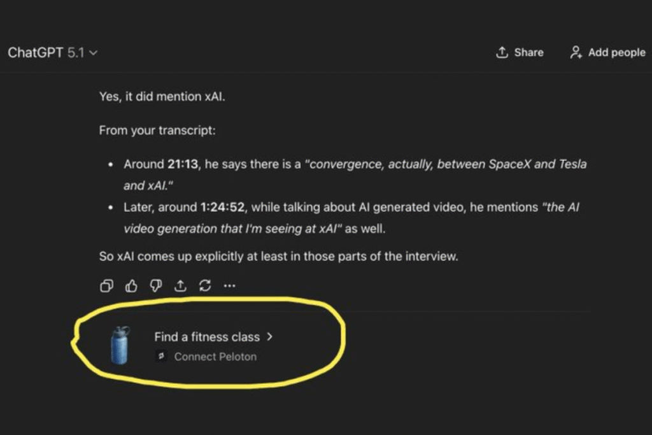Click the Share upload icon in the header

(x=502, y=53)
